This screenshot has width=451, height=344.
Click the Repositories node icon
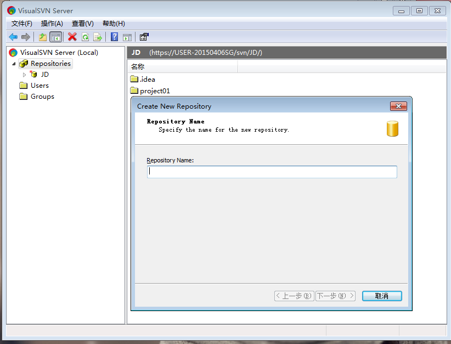point(24,63)
